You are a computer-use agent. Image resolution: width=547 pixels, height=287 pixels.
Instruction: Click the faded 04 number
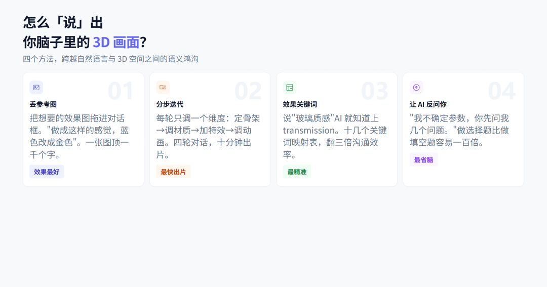coord(501,91)
